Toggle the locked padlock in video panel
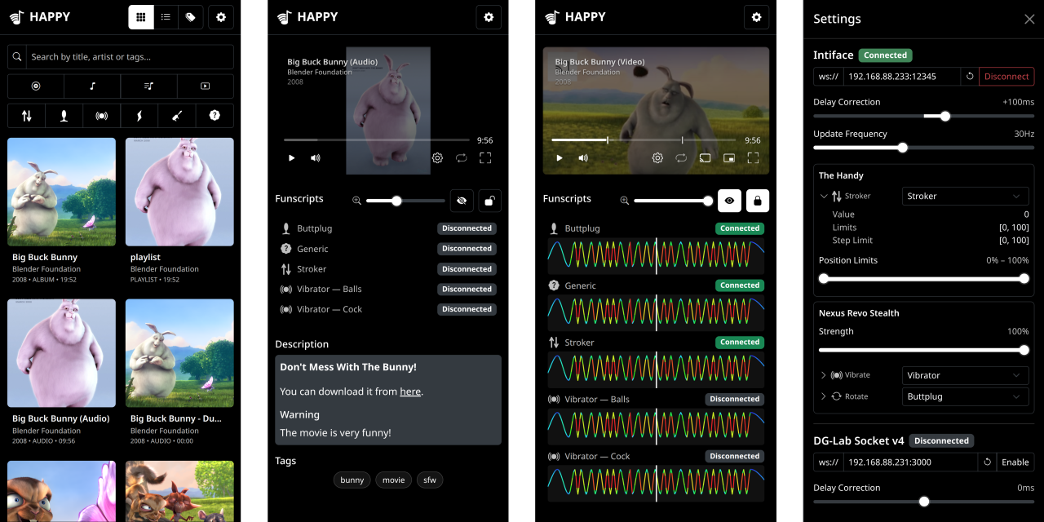The image size is (1044, 522). [757, 201]
